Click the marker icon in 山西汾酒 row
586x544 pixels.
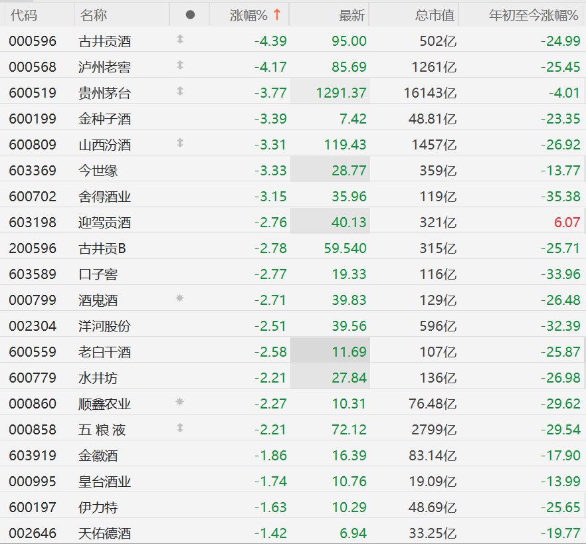pos(180,143)
